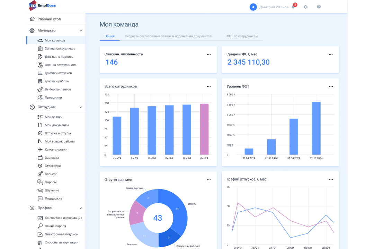Image resolution: width=374 pixels, height=249 pixels.
Task: Click the EmplDocs logo
Action: coord(43,6)
